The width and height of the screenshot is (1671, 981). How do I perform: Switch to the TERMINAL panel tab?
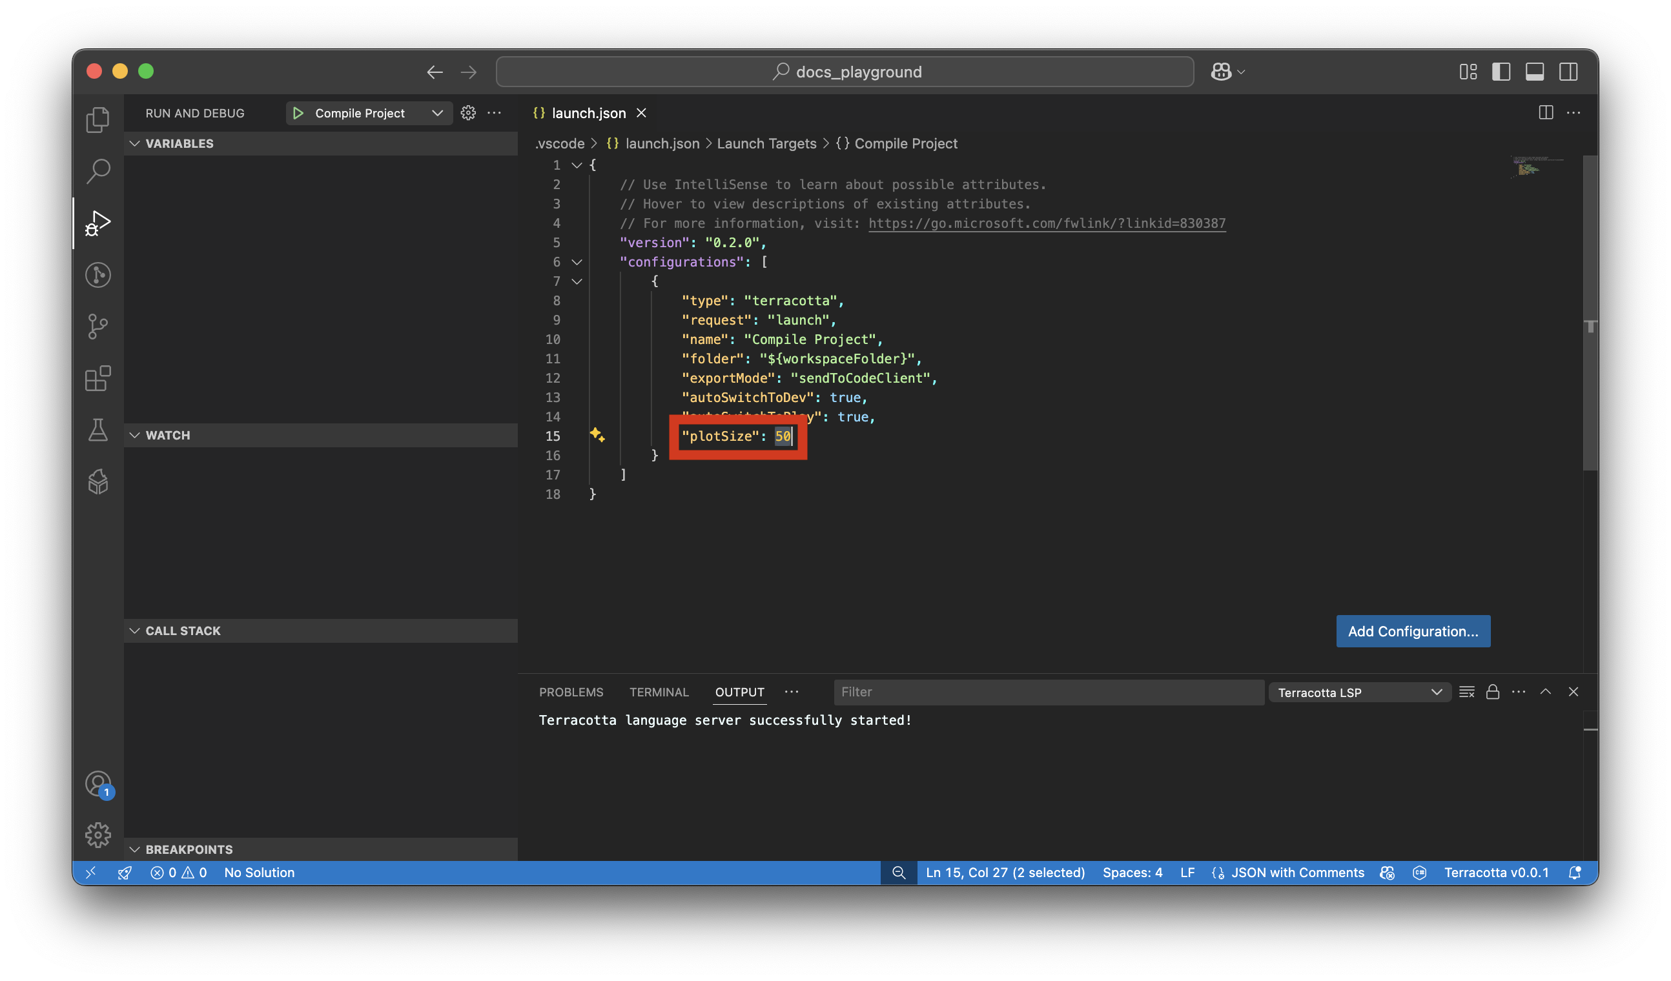pyautogui.click(x=659, y=692)
